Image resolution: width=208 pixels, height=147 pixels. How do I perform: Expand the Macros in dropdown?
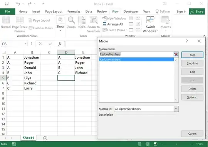click(176, 109)
